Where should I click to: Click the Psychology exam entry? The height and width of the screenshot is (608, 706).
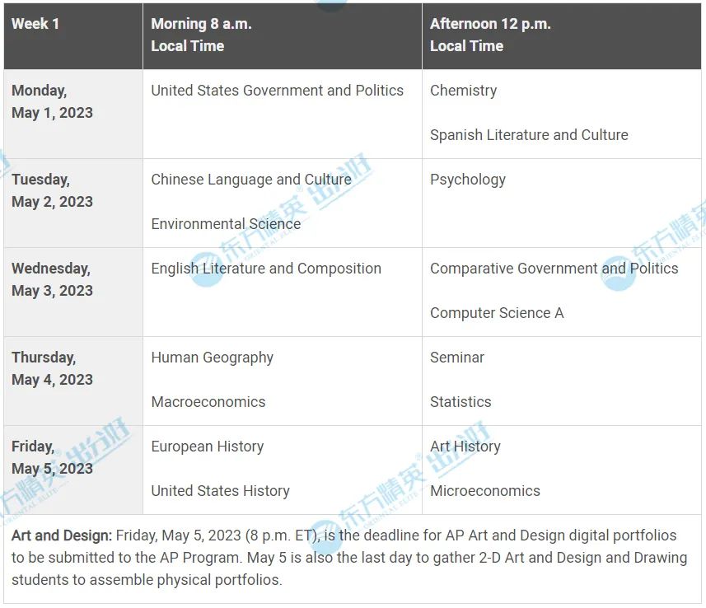pyautogui.click(x=468, y=180)
